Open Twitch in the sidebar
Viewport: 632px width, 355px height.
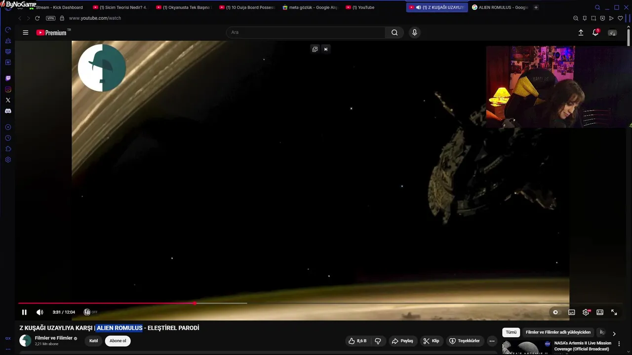point(8,78)
